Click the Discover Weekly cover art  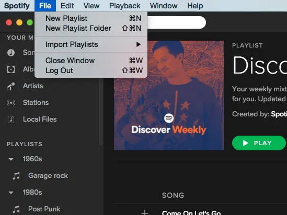point(169,95)
